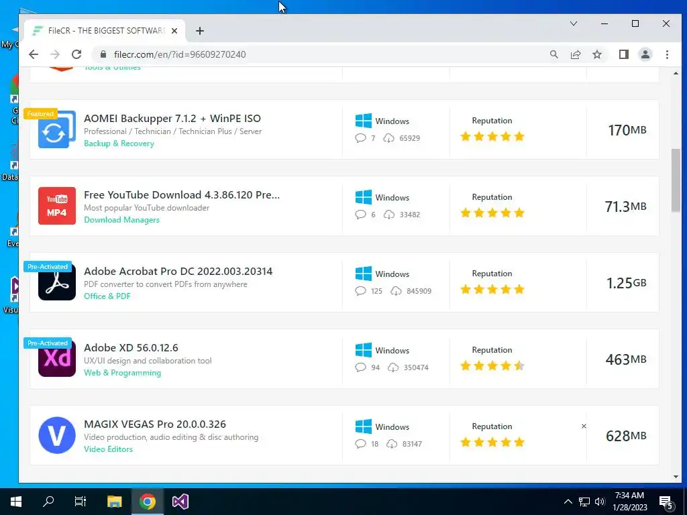The height and width of the screenshot is (515, 687).
Task: Select the FileCR browser tab
Action: pyautogui.click(x=104, y=31)
